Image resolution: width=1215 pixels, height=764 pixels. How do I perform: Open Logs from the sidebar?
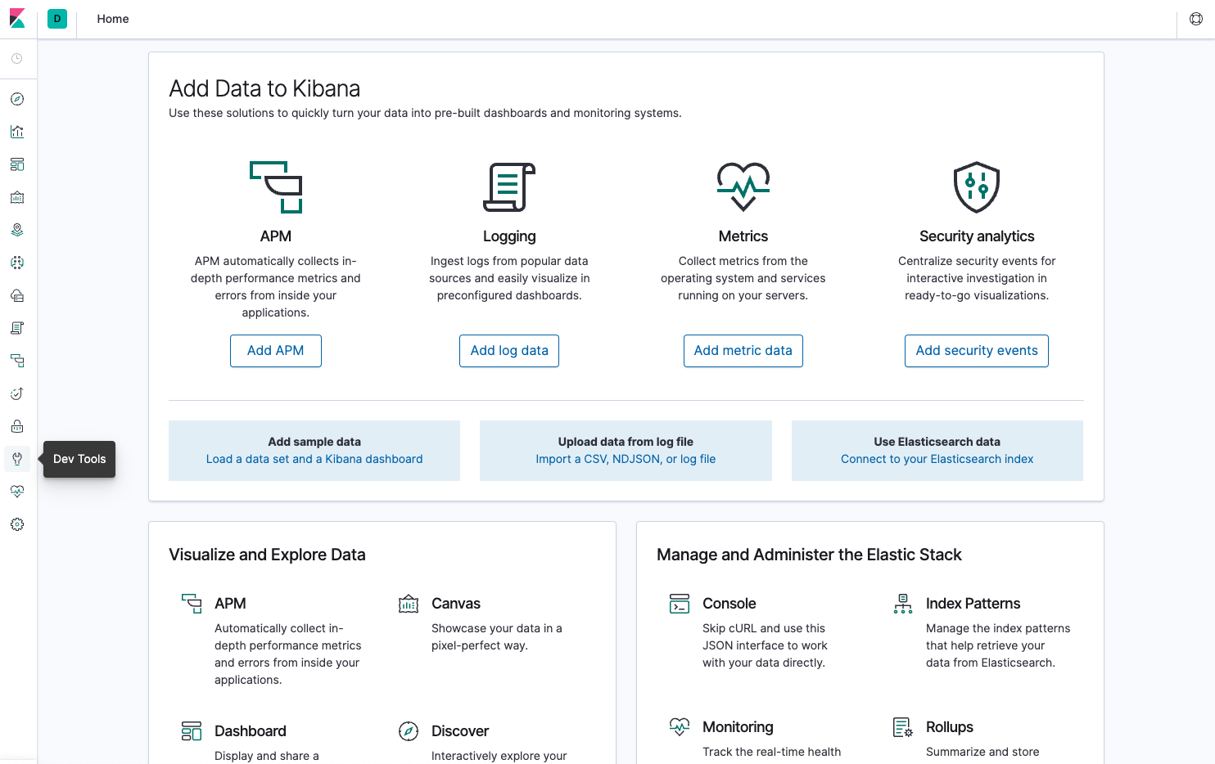click(x=17, y=328)
